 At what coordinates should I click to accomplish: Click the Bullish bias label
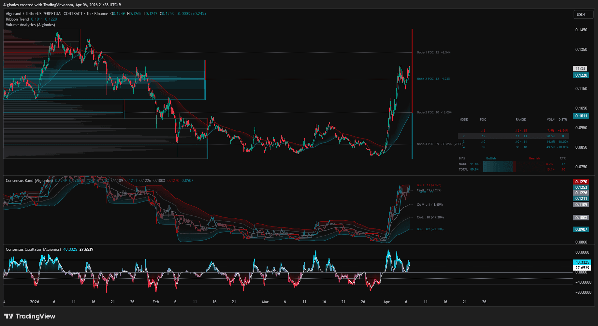(x=491, y=158)
